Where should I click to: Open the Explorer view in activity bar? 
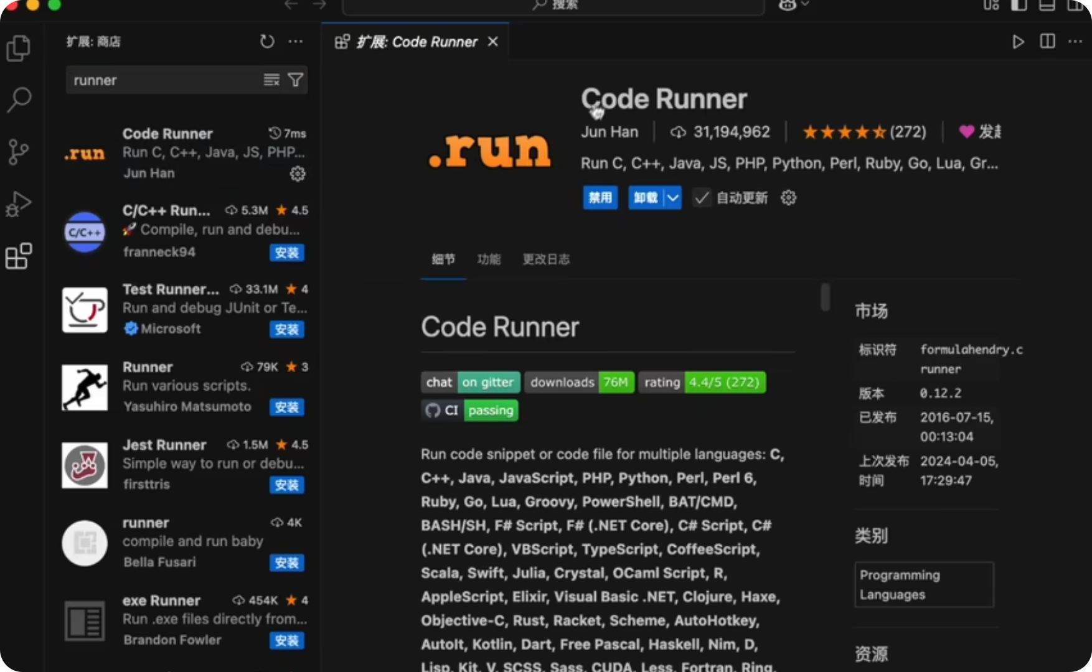coord(19,48)
